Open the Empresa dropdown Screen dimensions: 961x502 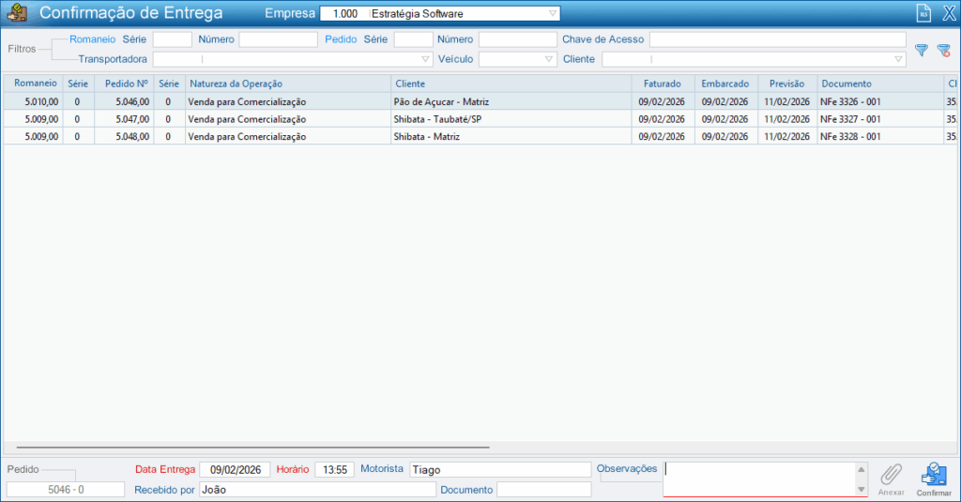point(553,14)
